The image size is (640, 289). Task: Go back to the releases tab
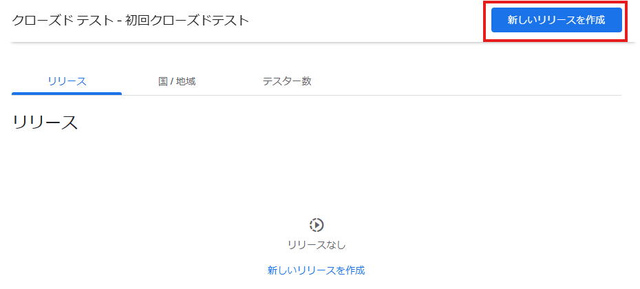pos(67,81)
